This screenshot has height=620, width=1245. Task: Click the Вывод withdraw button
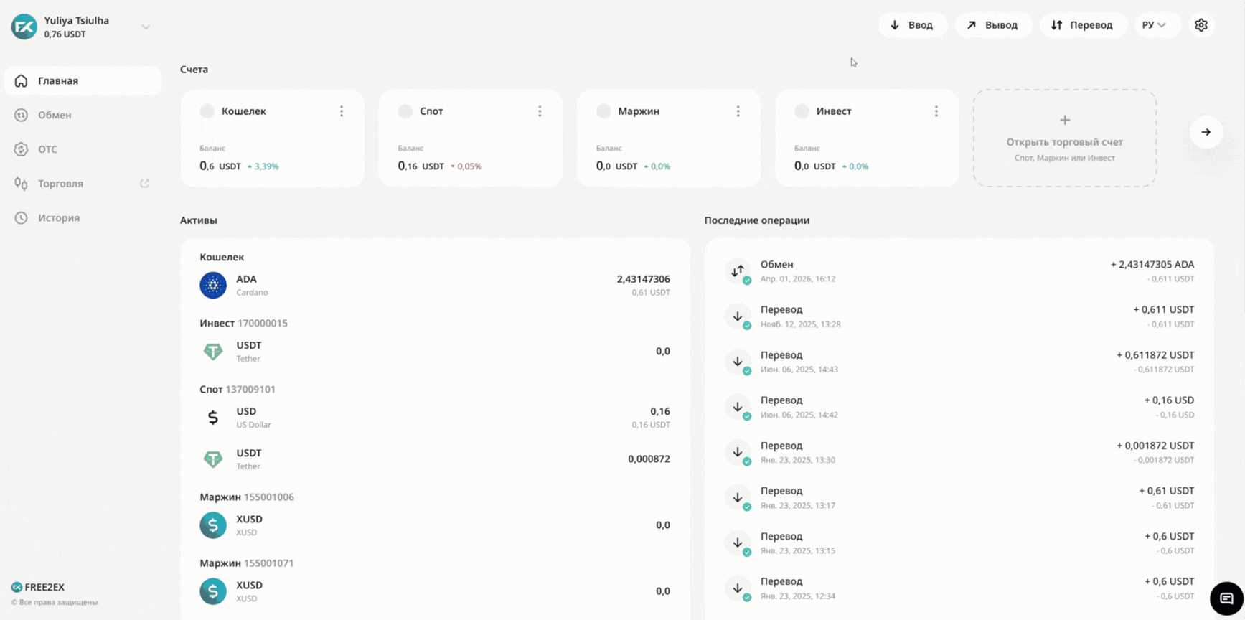[993, 25]
